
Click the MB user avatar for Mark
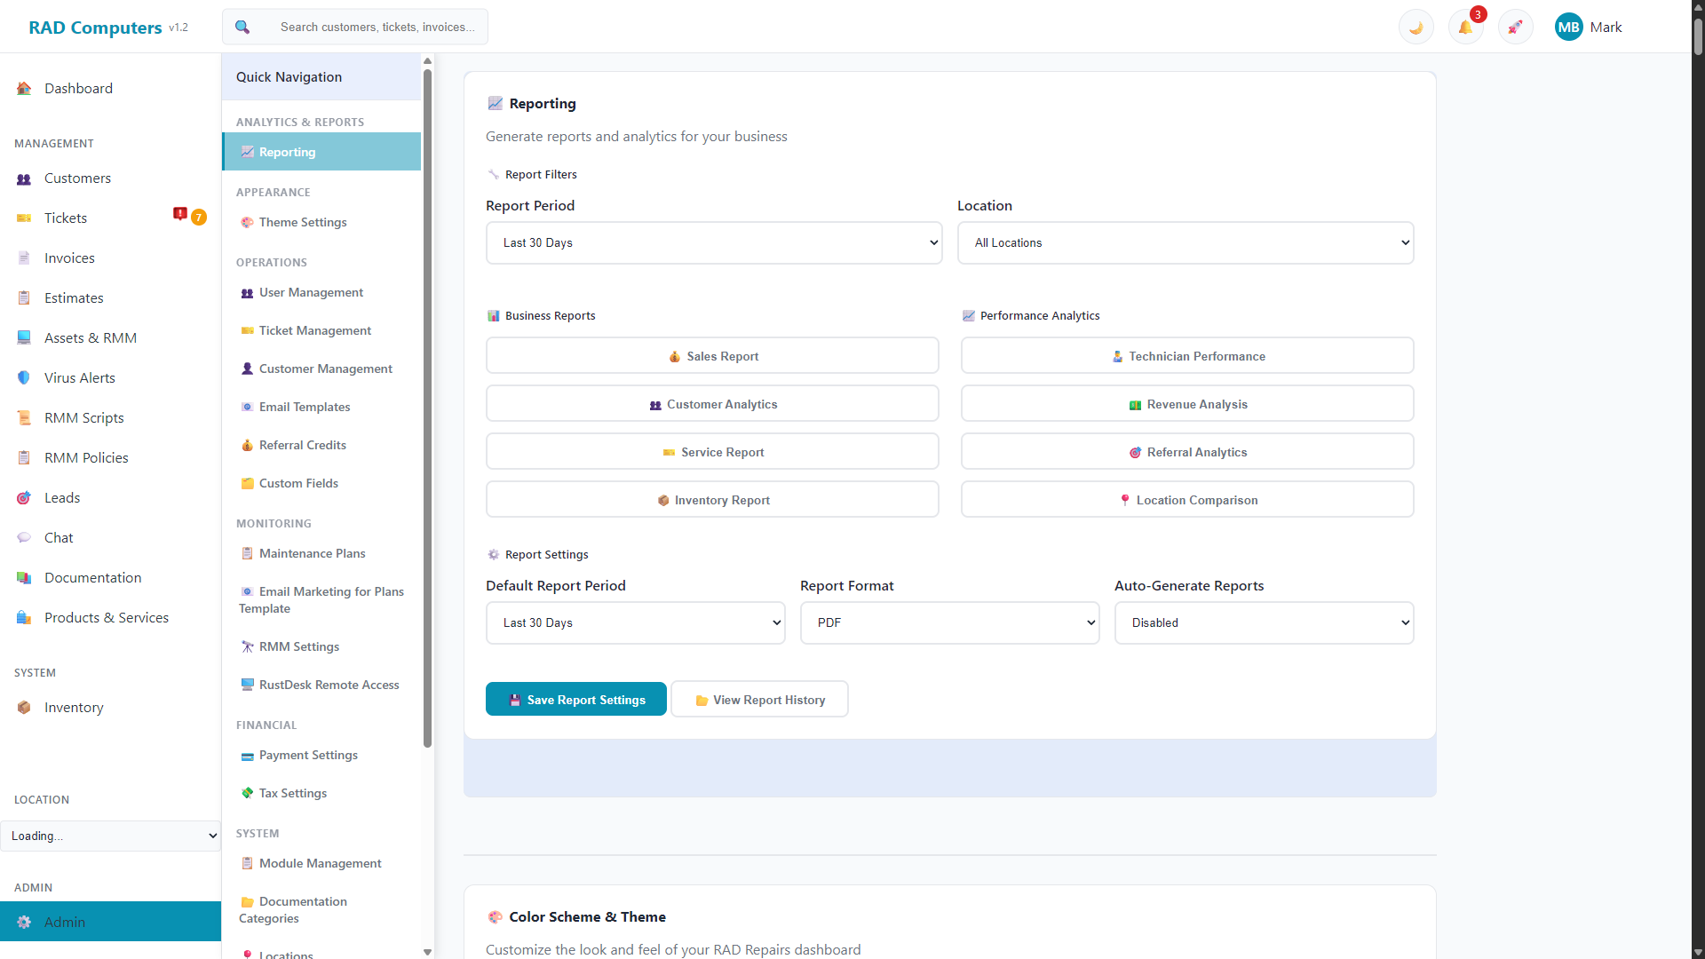(x=1568, y=27)
